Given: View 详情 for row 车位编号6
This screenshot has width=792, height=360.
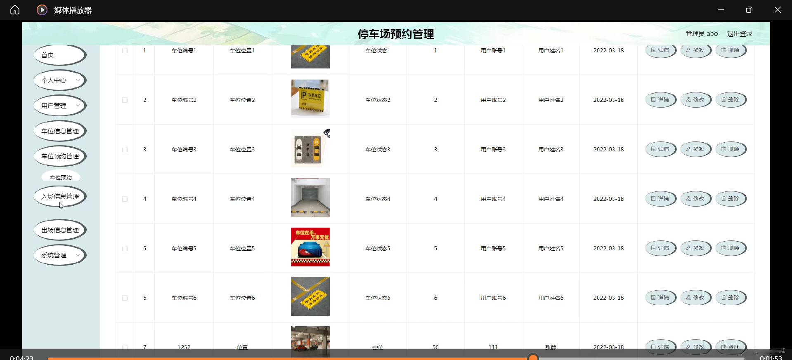Looking at the screenshot, I should click(x=660, y=298).
